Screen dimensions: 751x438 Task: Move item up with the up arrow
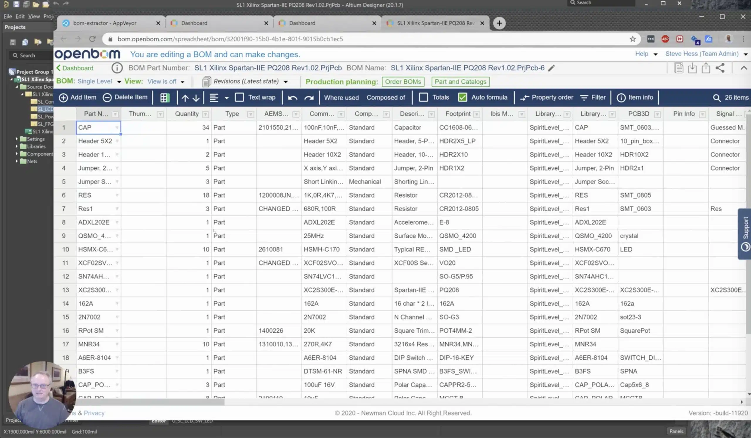185,97
